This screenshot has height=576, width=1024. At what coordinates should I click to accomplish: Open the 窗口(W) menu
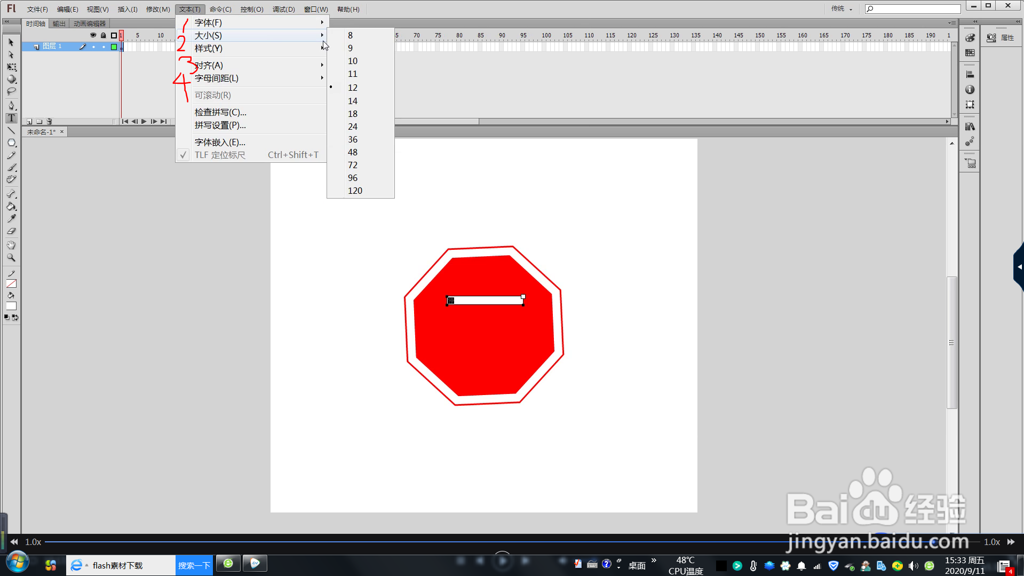click(315, 9)
